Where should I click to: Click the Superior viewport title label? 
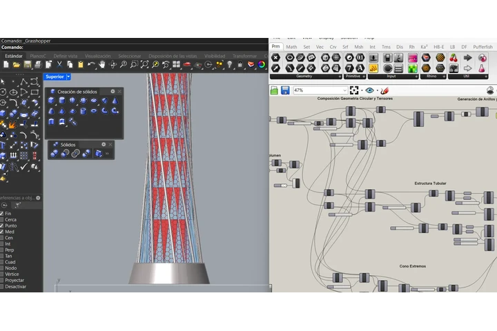[55, 77]
